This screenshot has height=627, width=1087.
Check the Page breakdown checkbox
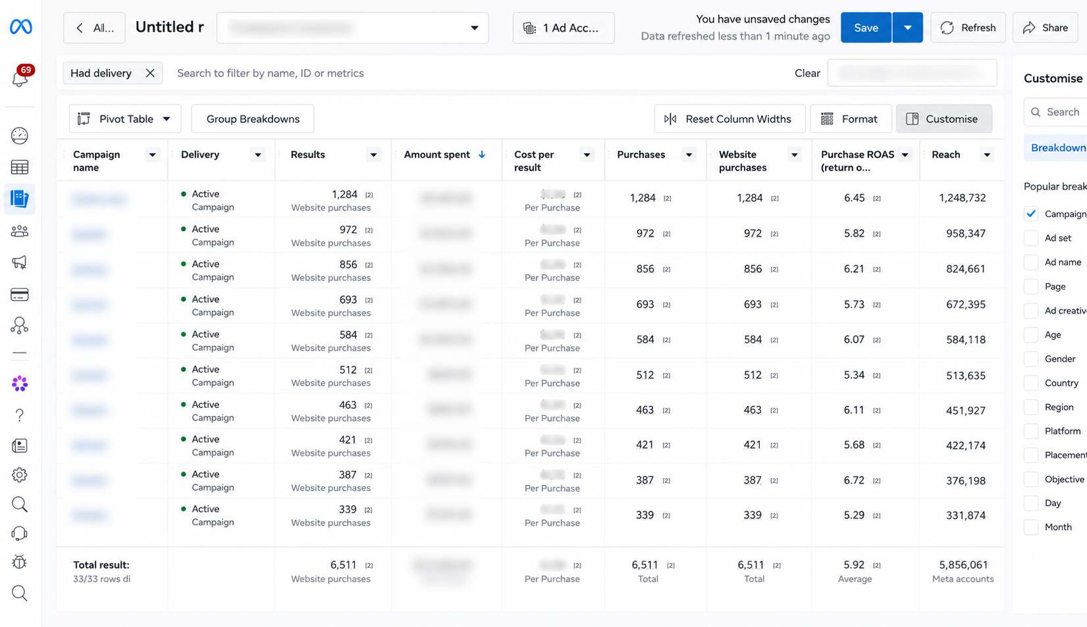pyautogui.click(x=1031, y=286)
